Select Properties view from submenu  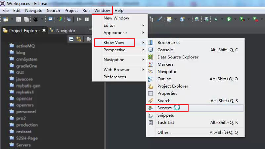point(195,93)
